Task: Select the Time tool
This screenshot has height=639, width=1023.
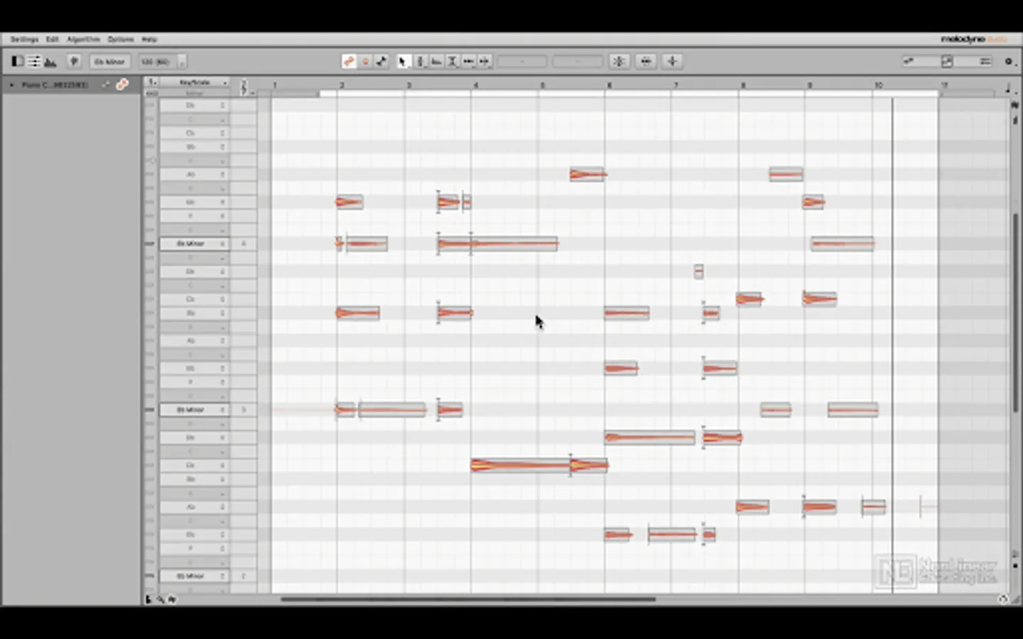Action: click(468, 62)
